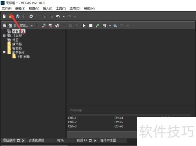
Task: Open the undo history dropdown arrow
Action: (x=64, y=16)
